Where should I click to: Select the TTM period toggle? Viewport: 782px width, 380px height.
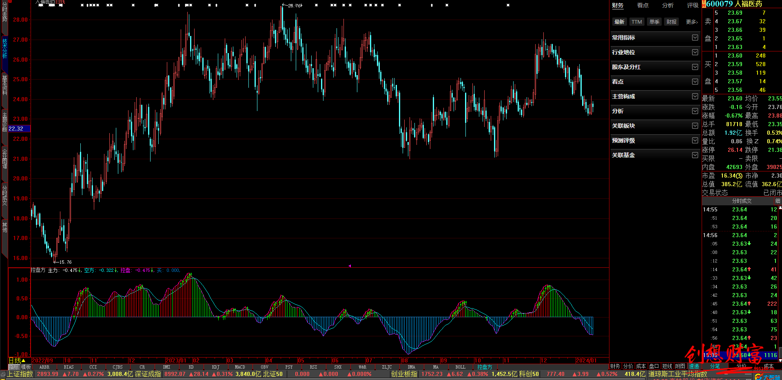(x=636, y=22)
